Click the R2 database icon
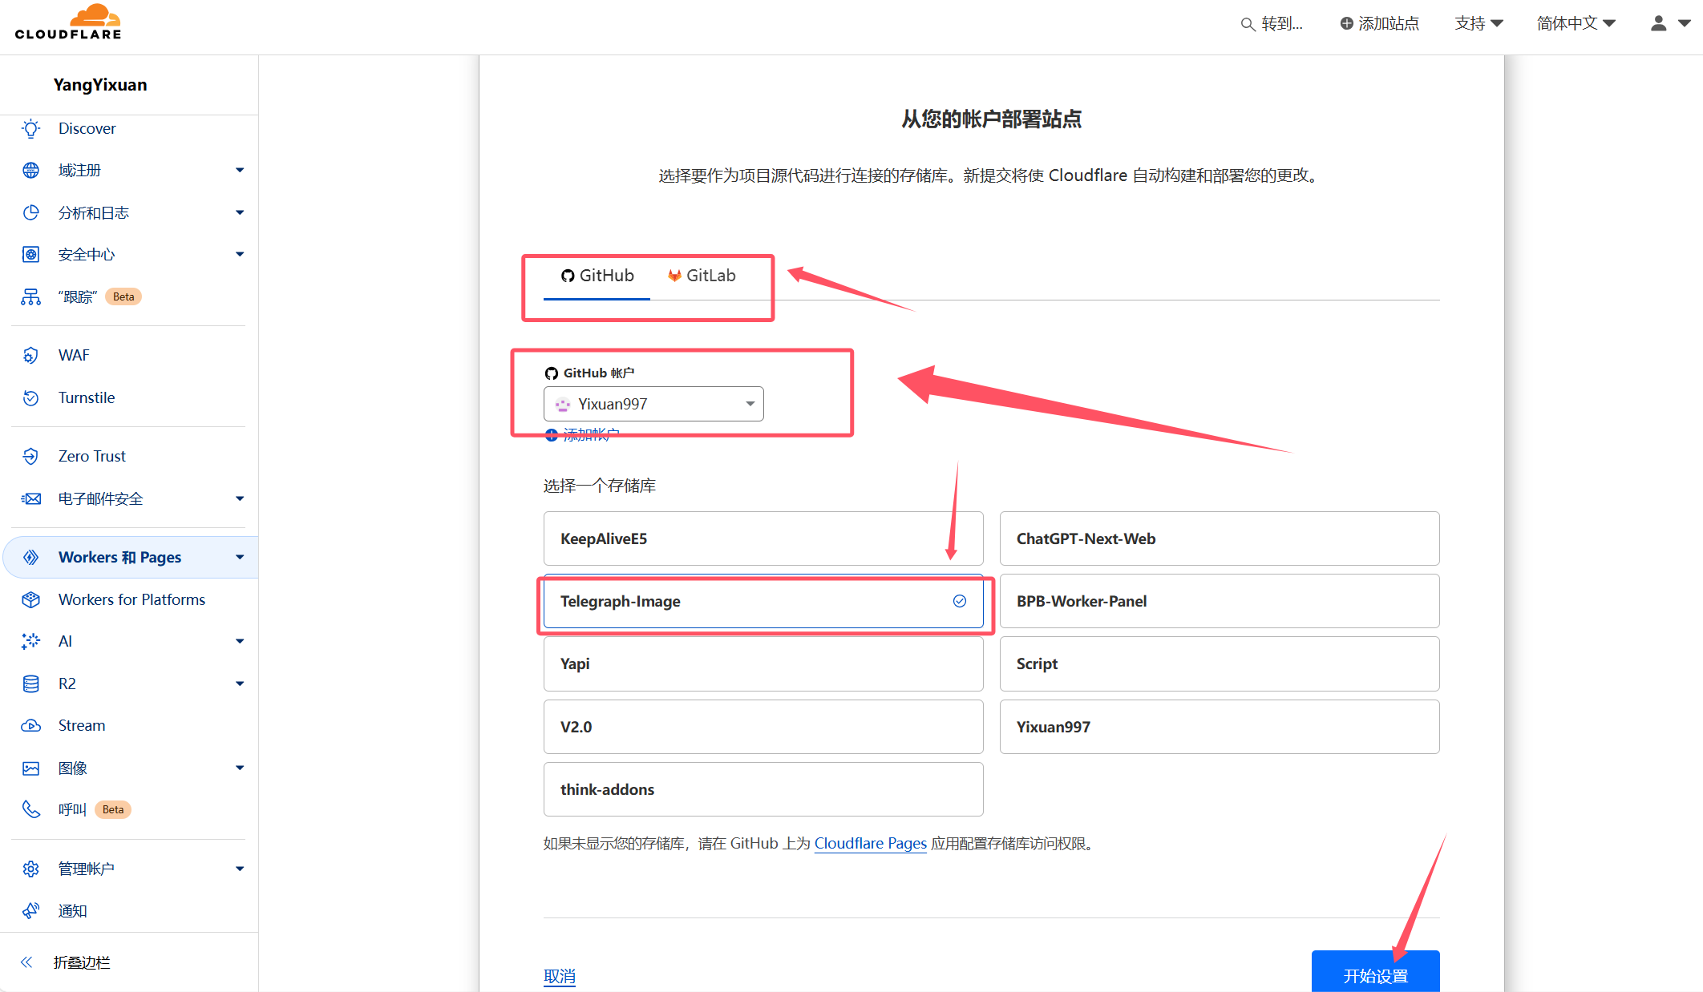This screenshot has height=992, width=1703. pyautogui.click(x=30, y=684)
